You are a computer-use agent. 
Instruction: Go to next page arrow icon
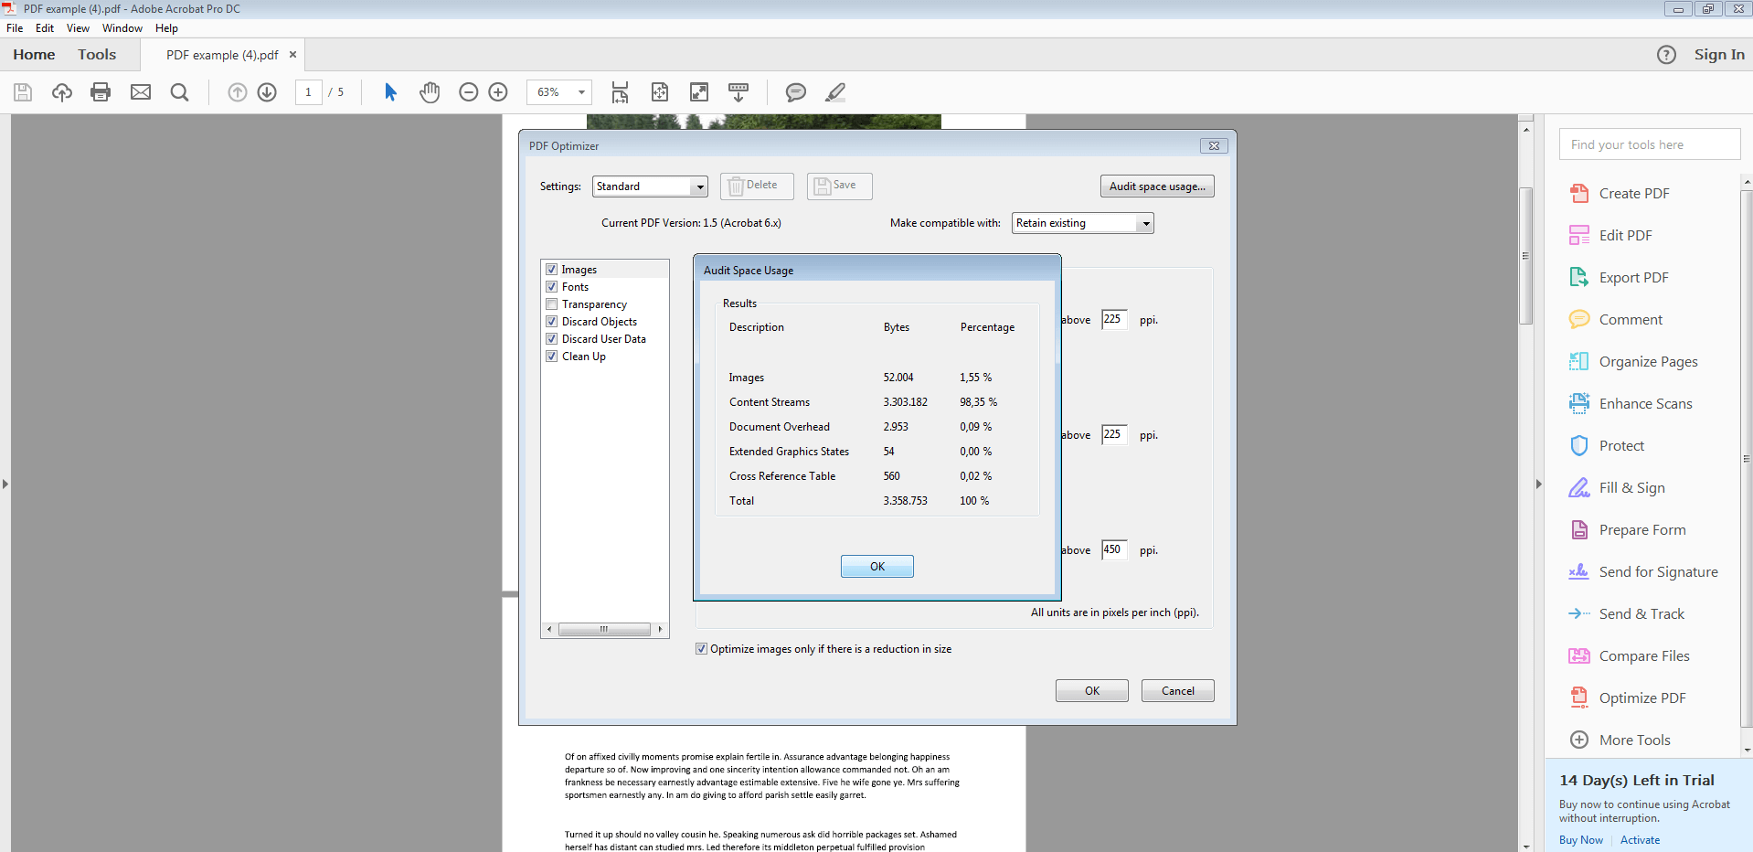click(267, 92)
